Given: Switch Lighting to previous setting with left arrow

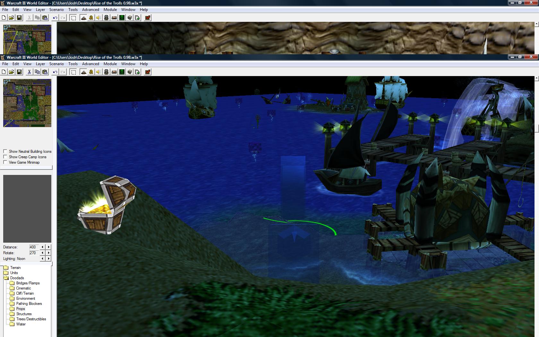Looking at the screenshot, I should (x=43, y=259).
